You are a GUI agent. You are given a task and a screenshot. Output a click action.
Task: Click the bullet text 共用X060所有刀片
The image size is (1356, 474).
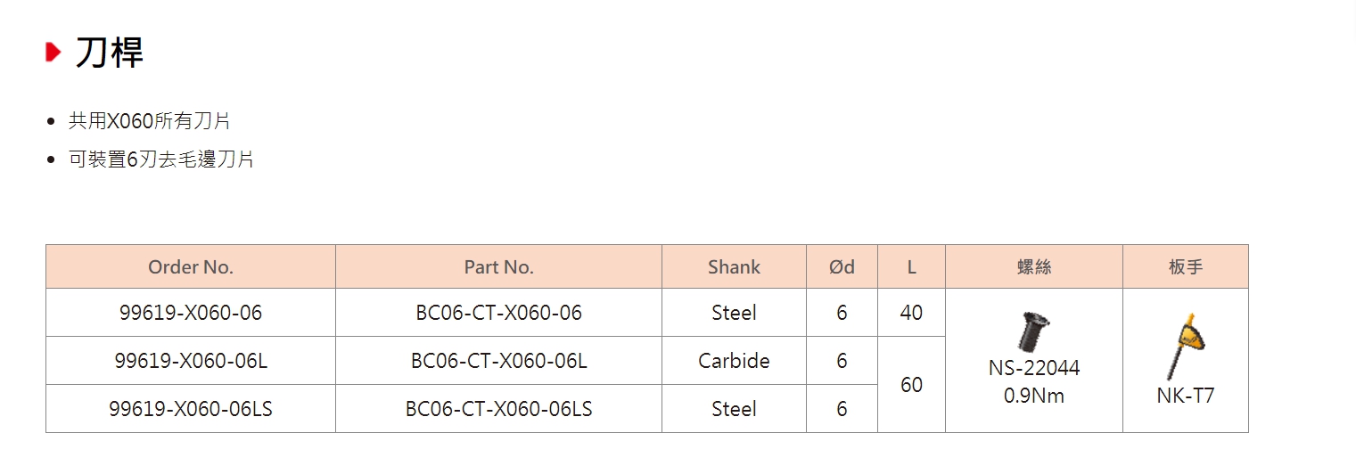pyautogui.click(x=150, y=121)
